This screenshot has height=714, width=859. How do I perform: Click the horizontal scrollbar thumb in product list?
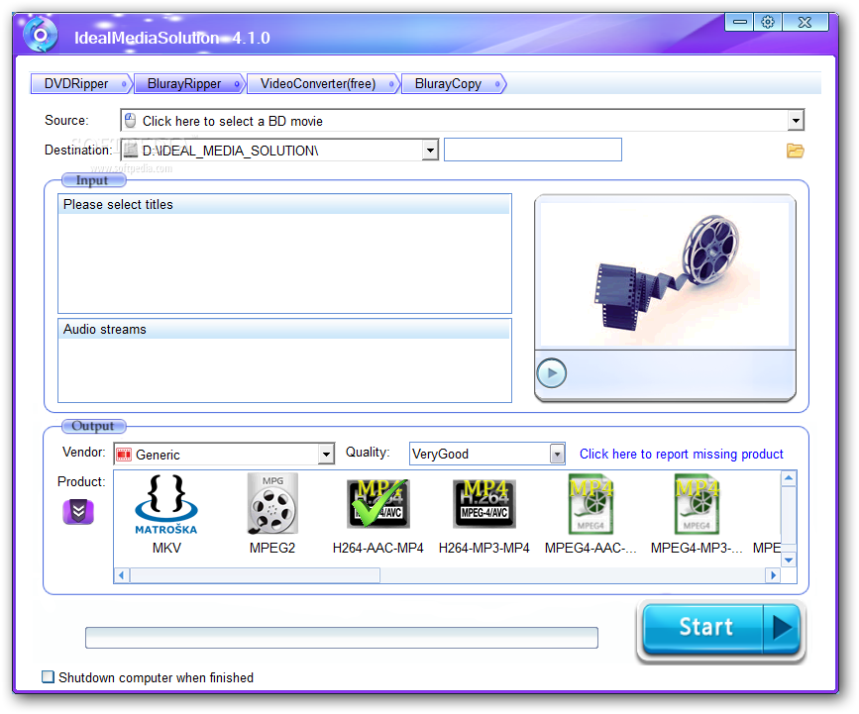click(255, 575)
